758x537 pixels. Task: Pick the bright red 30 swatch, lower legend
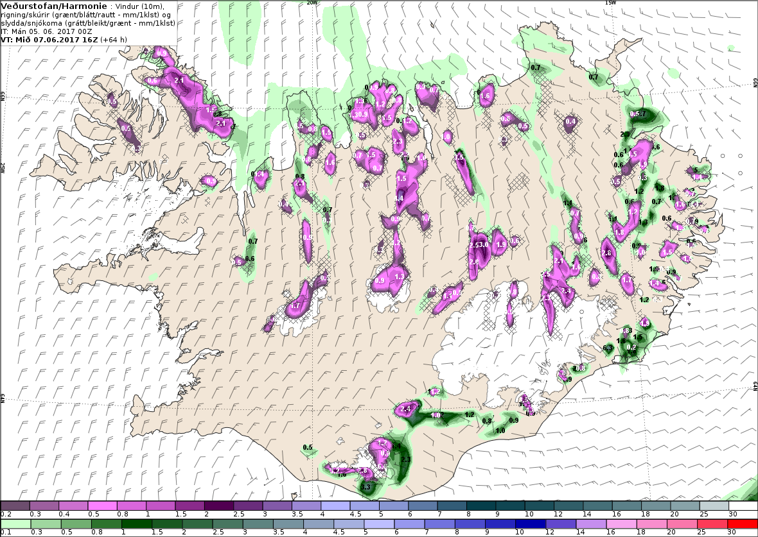pyautogui.click(x=742, y=524)
